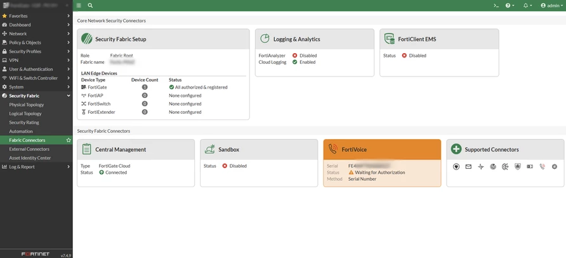Image resolution: width=566 pixels, height=258 pixels.
Task: Click the FortiAP device type icon
Action: [84, 95]
